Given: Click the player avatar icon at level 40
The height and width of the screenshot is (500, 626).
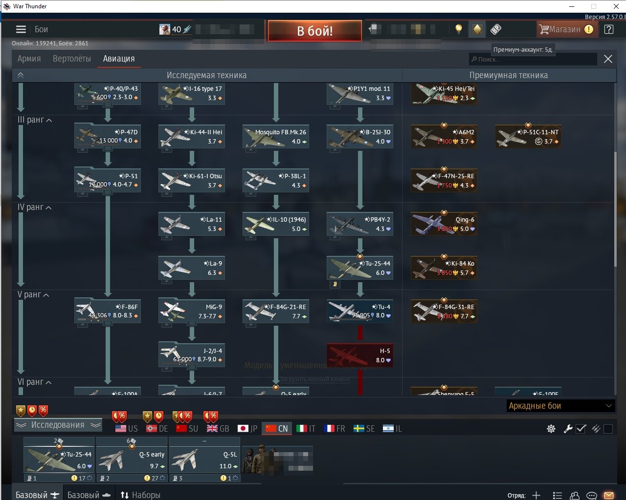Looking at the screenshot, I should [165, 29].
